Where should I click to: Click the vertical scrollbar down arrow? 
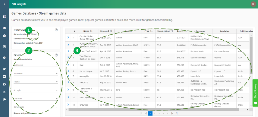click(x=251, y=106)
